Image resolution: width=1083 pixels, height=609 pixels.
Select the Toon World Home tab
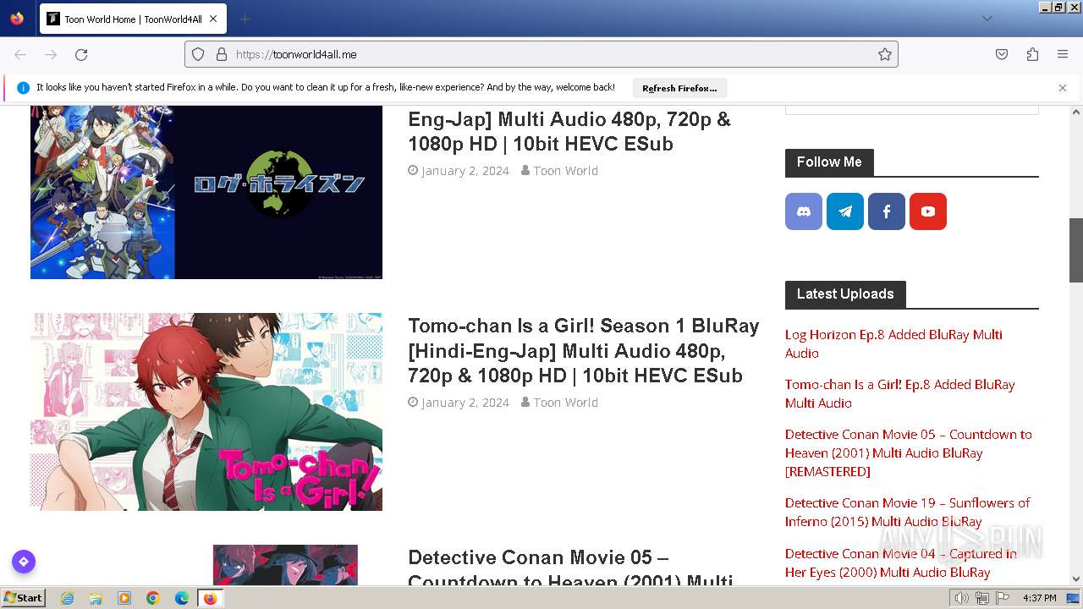[133, 19]
